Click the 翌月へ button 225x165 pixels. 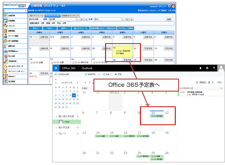tap(64, 28)
